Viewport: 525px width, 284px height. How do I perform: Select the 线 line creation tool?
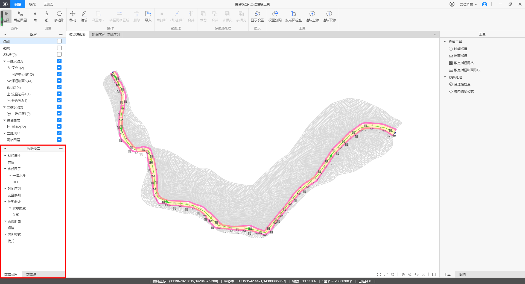47,16
